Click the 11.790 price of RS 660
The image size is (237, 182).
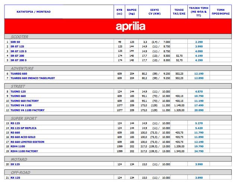[199, 132]
